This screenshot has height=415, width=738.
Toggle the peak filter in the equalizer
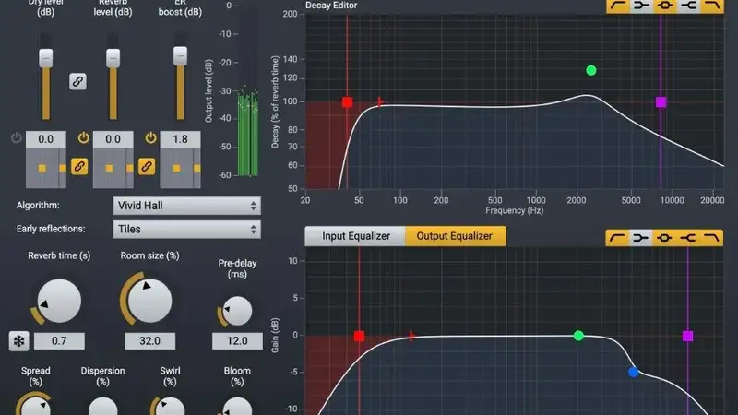[x=664, y=238]
